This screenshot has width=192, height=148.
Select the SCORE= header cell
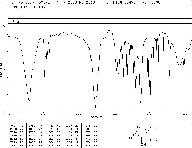point(52,2)
